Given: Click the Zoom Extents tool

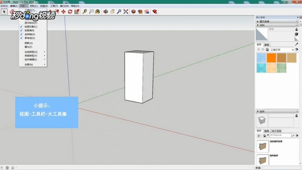Looking at the screenshot, I should pyautogui.click(x=126, y=12).
